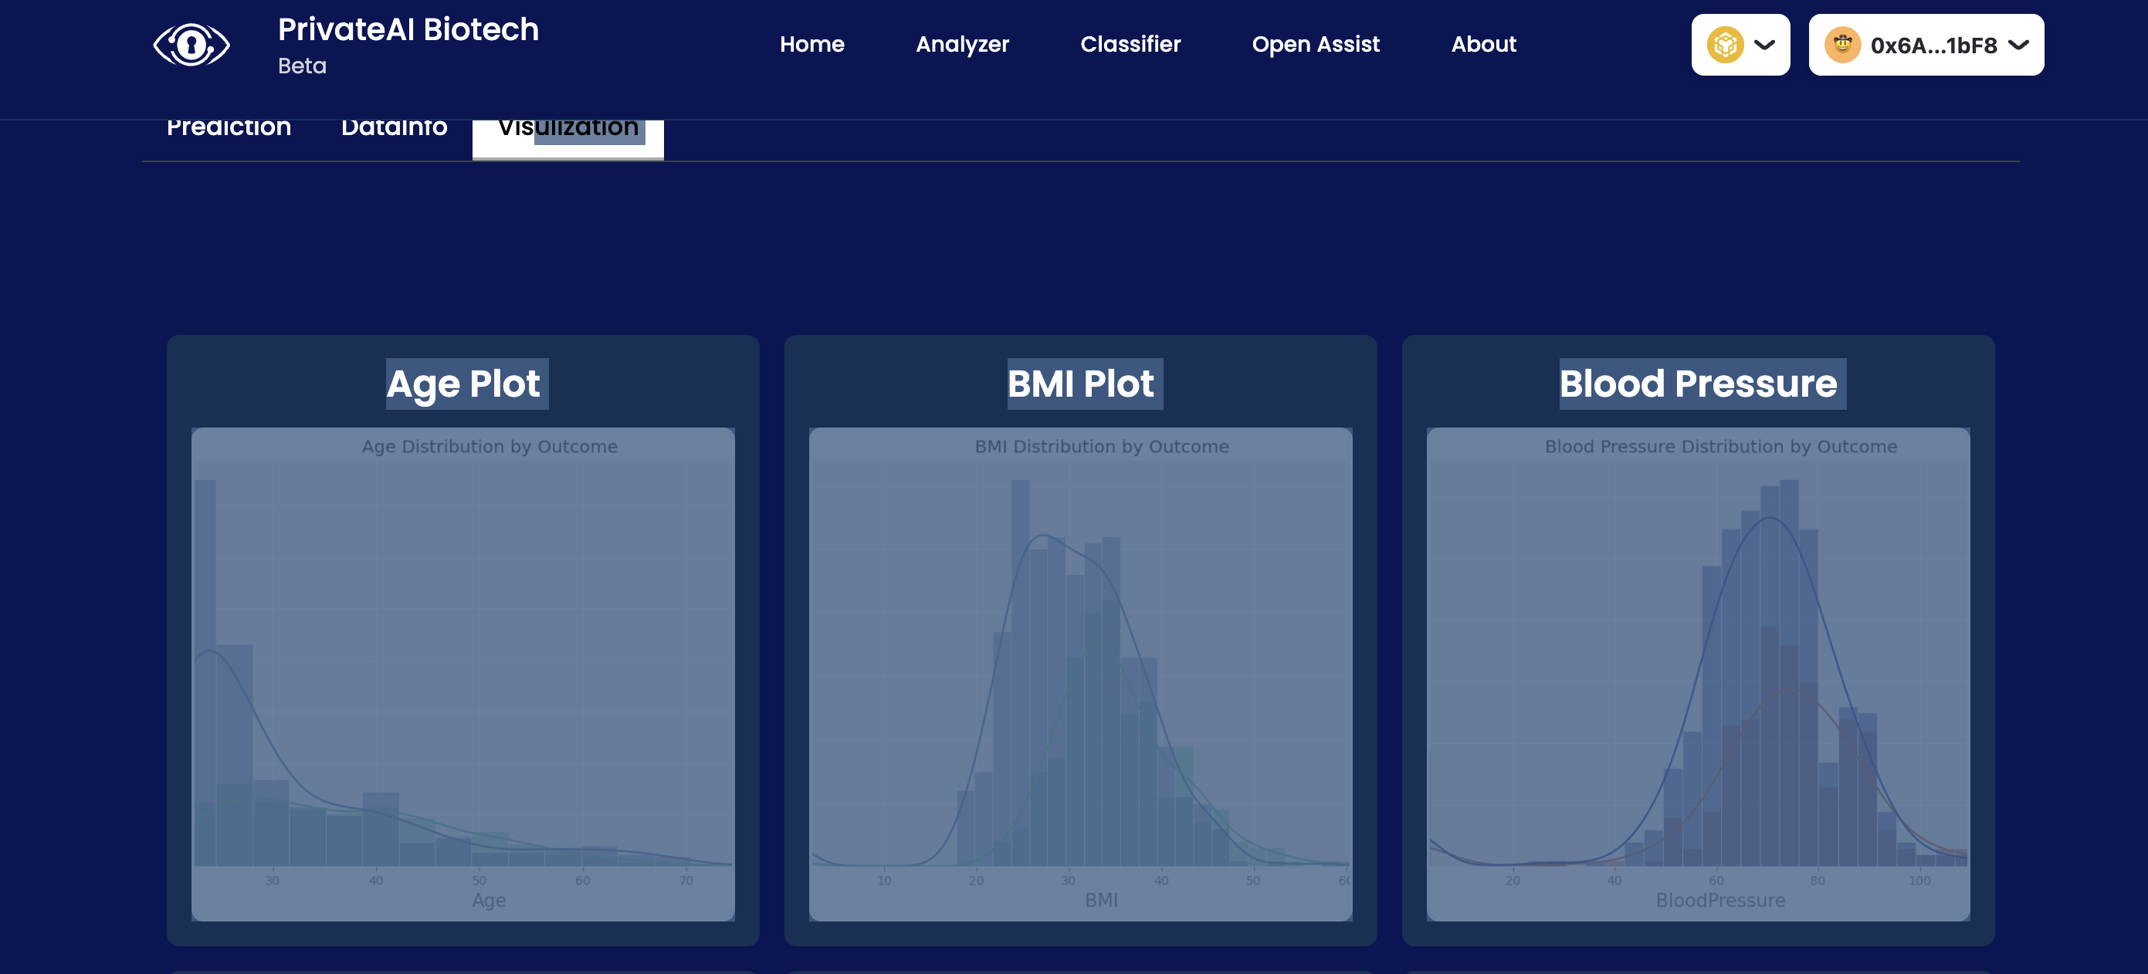The height and width of the screenshot is (974, 2148).
Task: Open the Age Distribution chart image
Action: (462, 673)
